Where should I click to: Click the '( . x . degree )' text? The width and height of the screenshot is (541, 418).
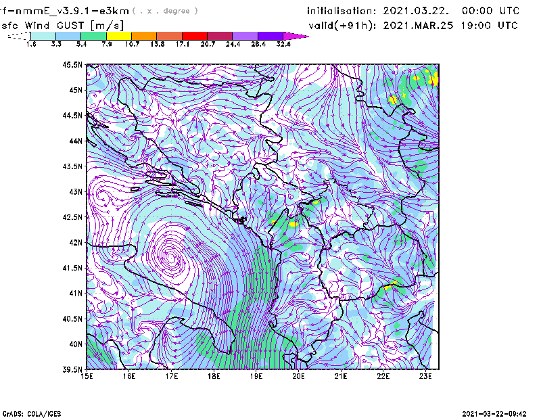(165, 11)
